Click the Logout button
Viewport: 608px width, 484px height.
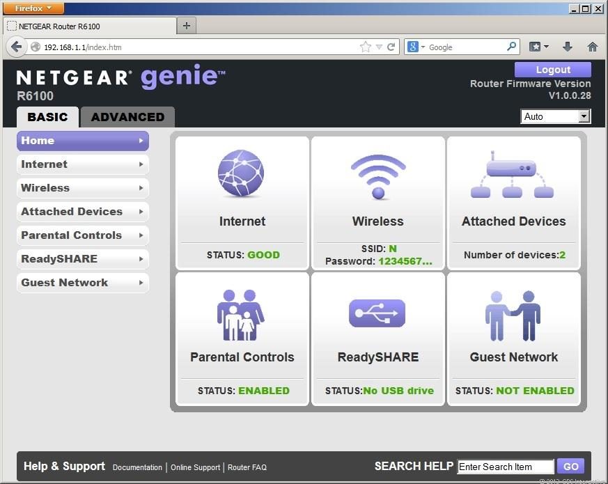point(552,70)
